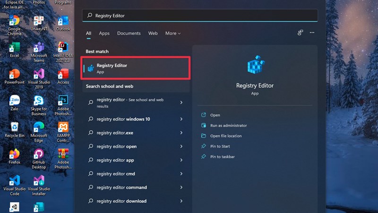Open Registry Editor best match result

[x=136, y=68]
